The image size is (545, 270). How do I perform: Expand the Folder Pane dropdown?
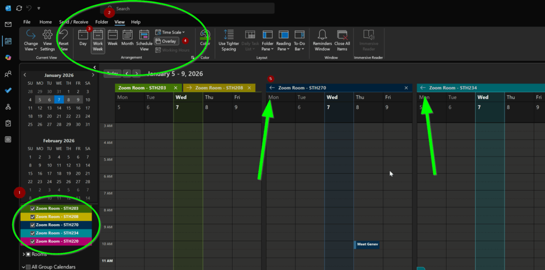point(267,40)
